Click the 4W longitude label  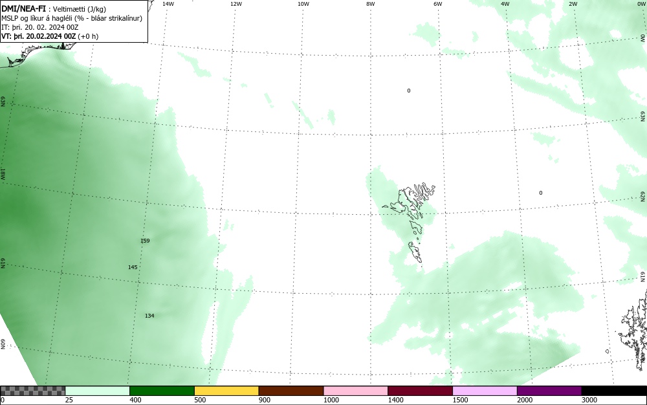pyautogui.click(x=505, y=4)
